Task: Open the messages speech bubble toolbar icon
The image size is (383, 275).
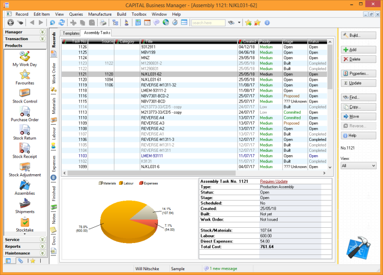Action: coord(157,22)
